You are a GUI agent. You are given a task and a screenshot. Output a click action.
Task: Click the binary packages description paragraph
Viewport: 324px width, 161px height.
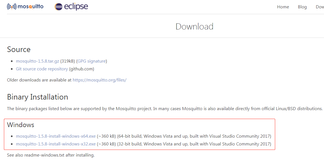click(165, 108)
